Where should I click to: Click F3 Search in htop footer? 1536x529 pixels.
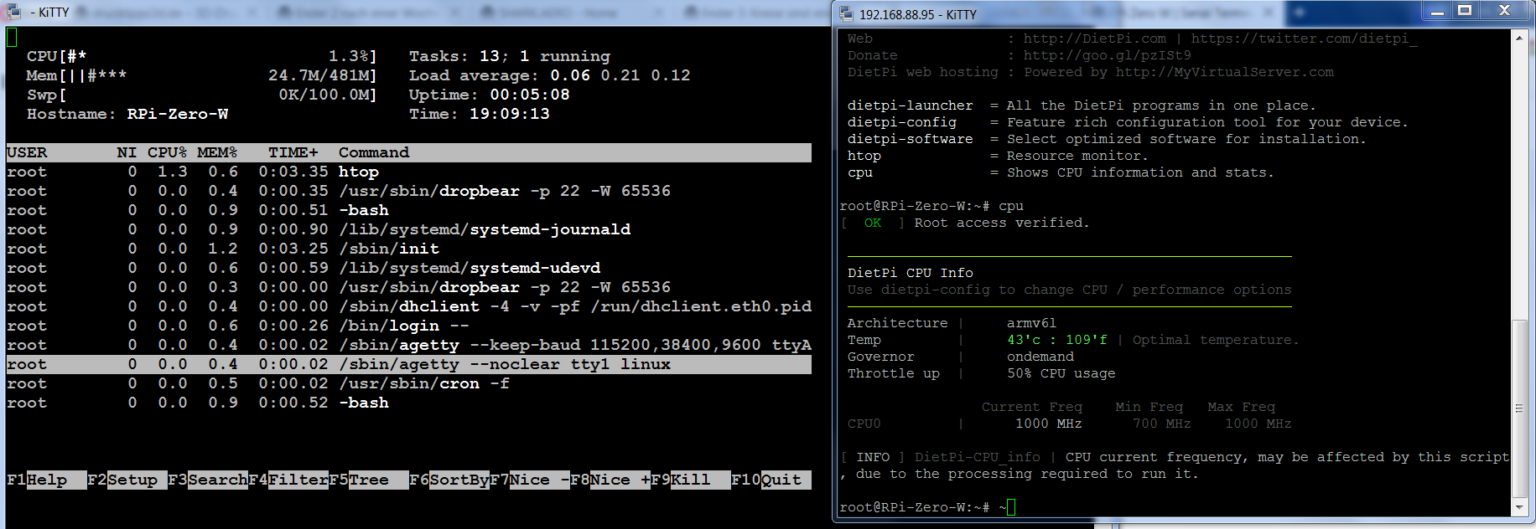coord(208,480)
